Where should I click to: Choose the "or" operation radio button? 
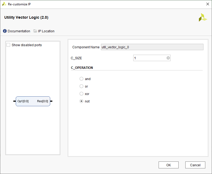(x=81, y=86)
